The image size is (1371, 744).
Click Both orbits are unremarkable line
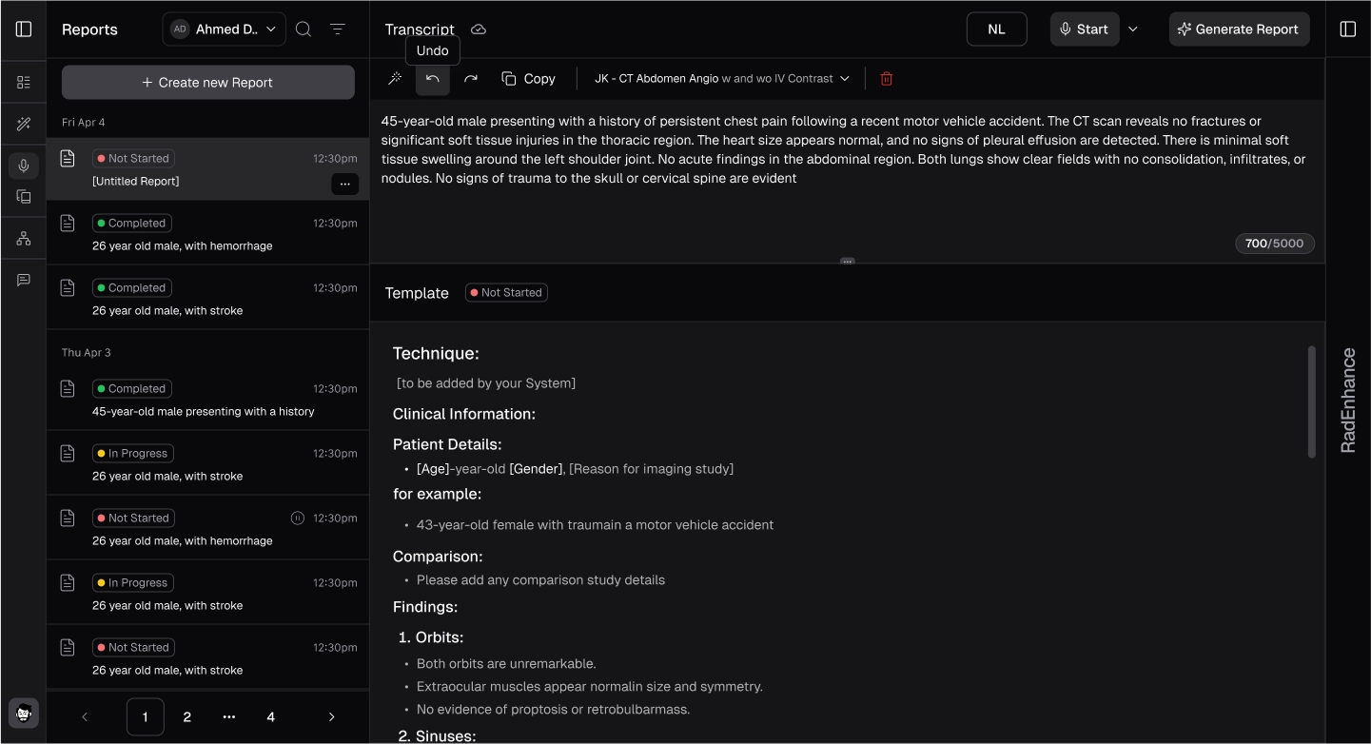click(506, 664)
